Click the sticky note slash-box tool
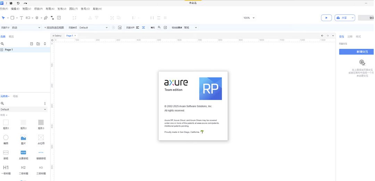 [x=59, y=18]
